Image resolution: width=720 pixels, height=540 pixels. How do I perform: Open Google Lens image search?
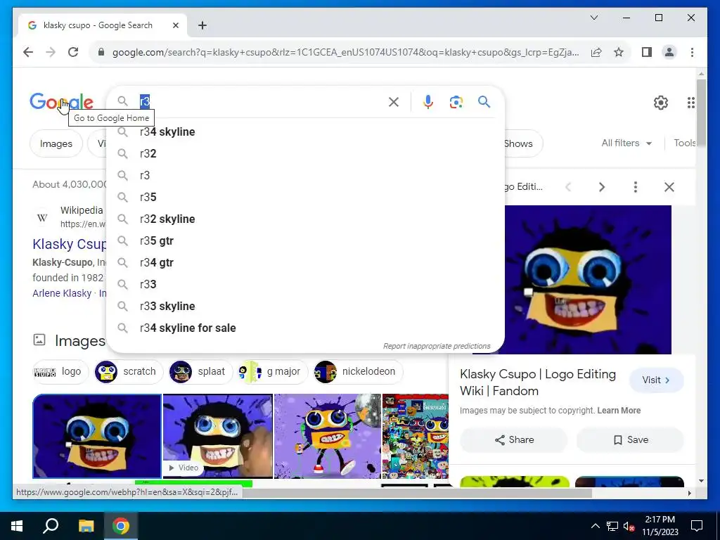[456, 101]
